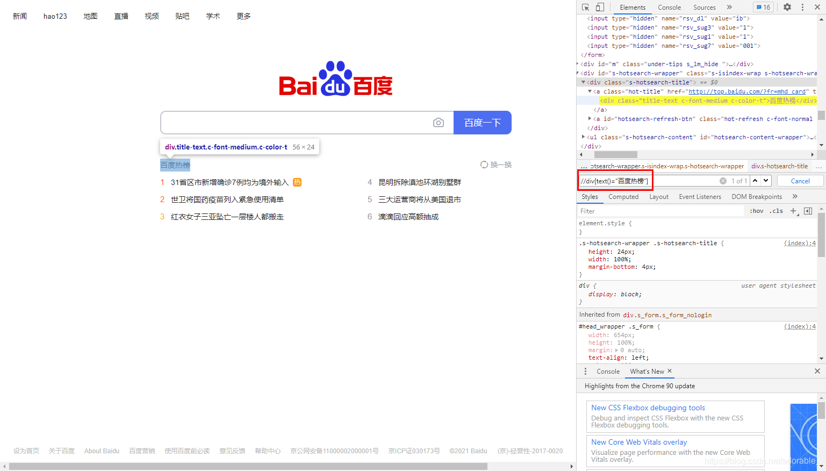Click the refresh icon next to 换一换
This screenshot has width=826, height=471.
pyautogui.click(x=484, y=165)
